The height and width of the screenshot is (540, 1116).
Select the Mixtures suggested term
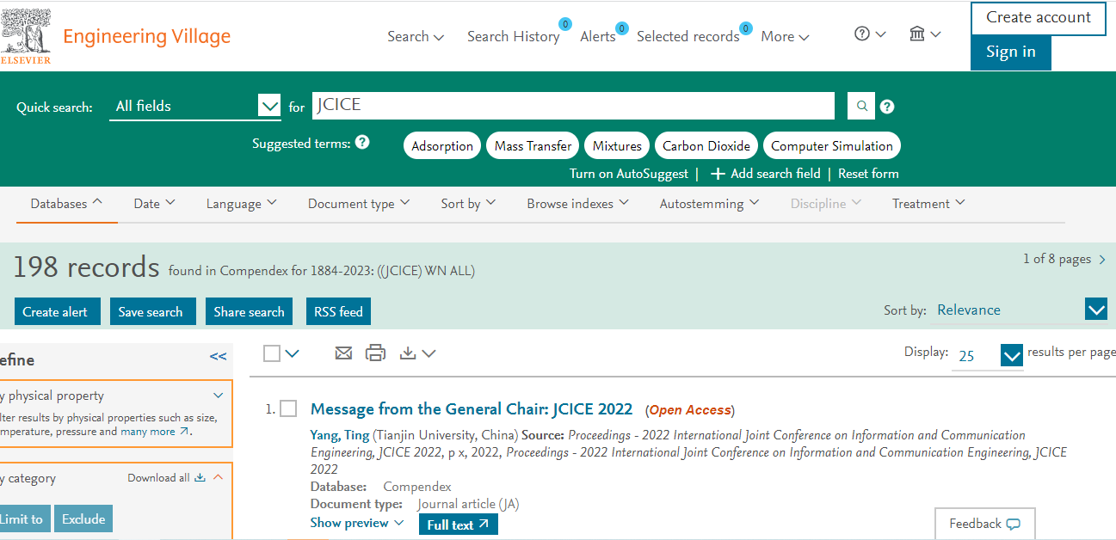[617, 146]
